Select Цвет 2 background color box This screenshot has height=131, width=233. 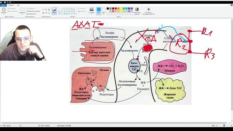click(104, 11)
